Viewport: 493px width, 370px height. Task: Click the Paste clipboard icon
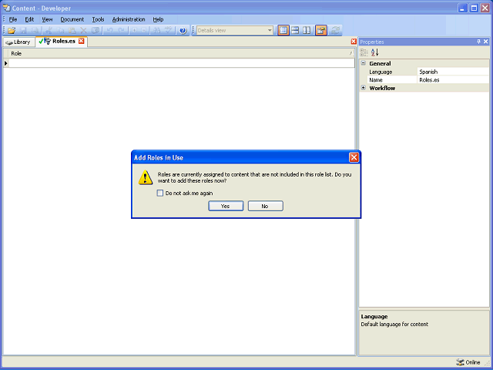[72, 31]
